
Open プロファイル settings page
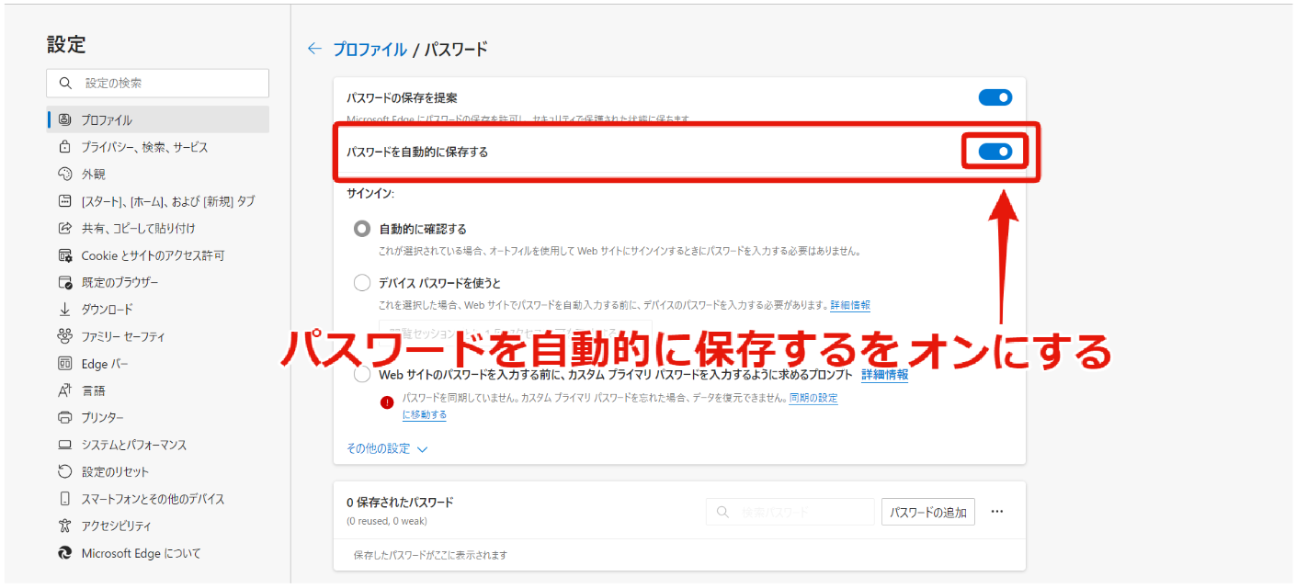click(157, 119)
